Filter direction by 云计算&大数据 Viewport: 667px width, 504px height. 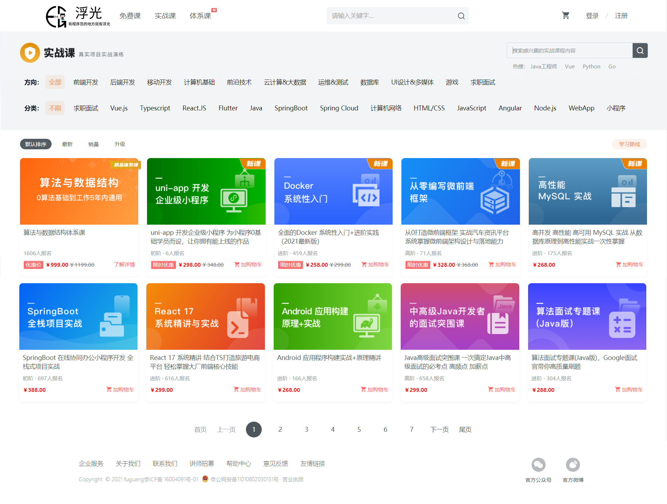coord(285,82)
